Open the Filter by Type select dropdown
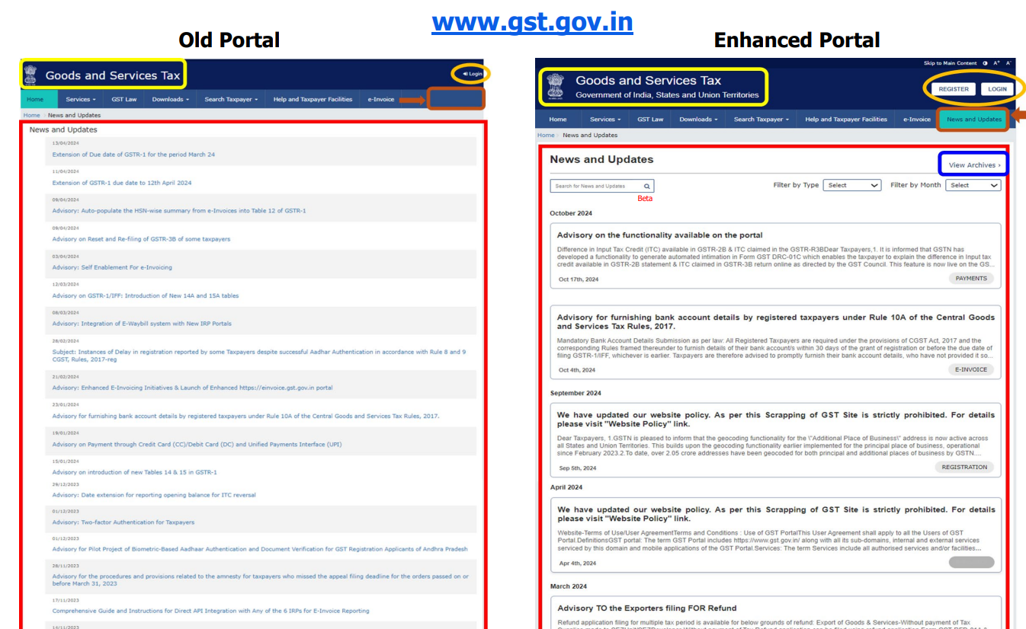This screenshot has width=1026, height=629. tap(852, 185)
